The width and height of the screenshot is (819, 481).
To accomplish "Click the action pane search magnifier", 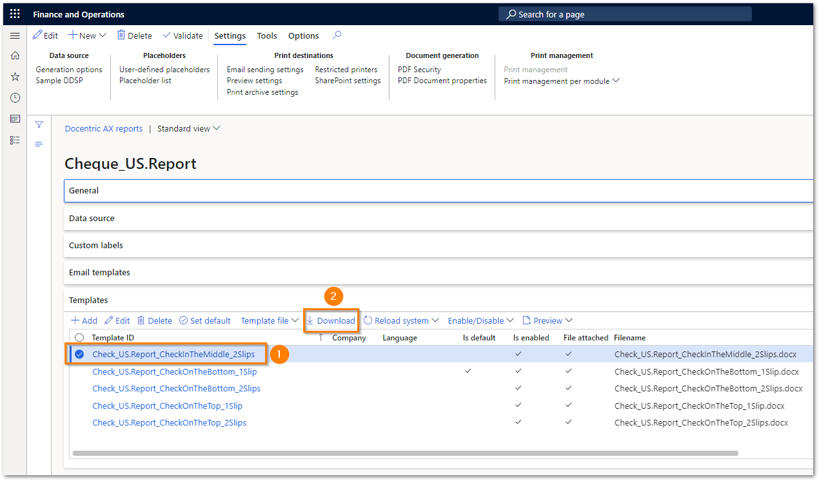I will [337, 35].
